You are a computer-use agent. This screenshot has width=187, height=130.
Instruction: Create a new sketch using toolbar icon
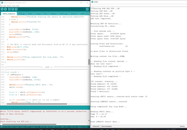pos(10,9)
